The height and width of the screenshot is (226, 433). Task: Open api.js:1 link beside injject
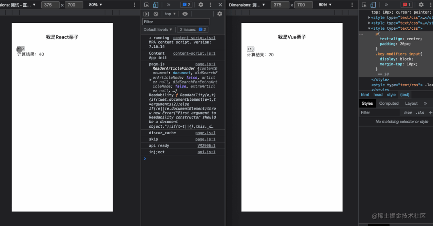click(206, 152)
